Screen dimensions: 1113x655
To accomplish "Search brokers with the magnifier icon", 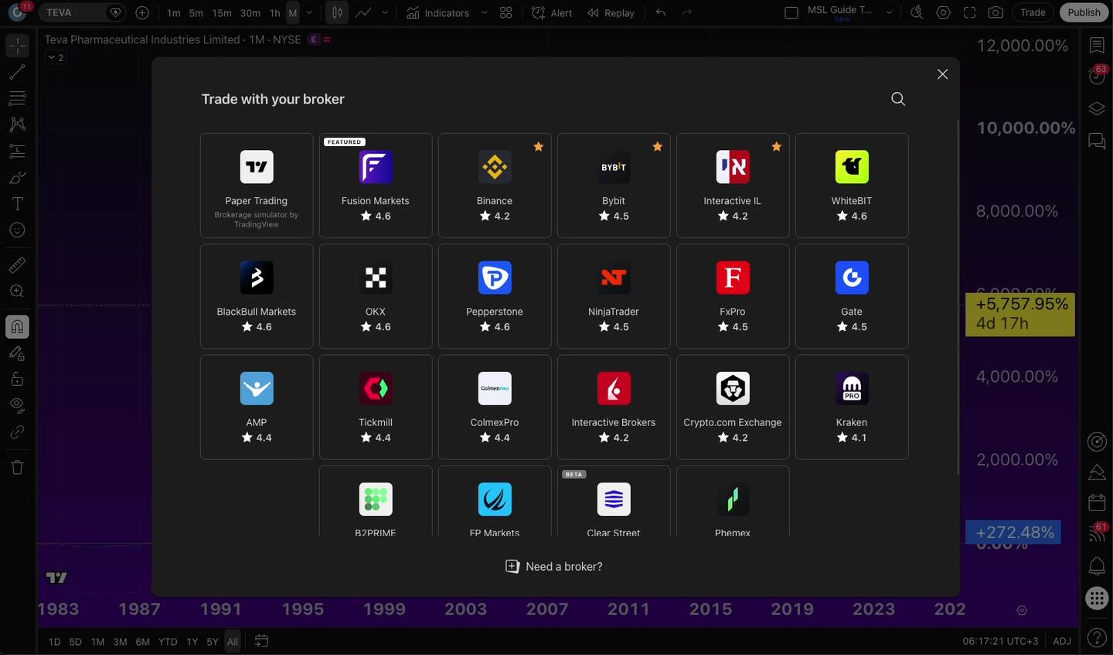I will [x=898, y=99].
